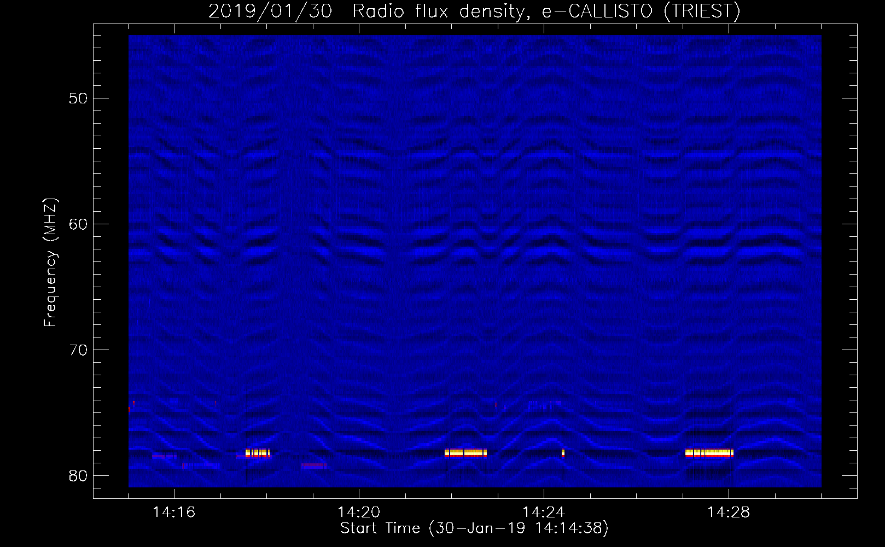Click the '14:28' time tick label
This screenshot has height=547, width=885.
(729, 513)
